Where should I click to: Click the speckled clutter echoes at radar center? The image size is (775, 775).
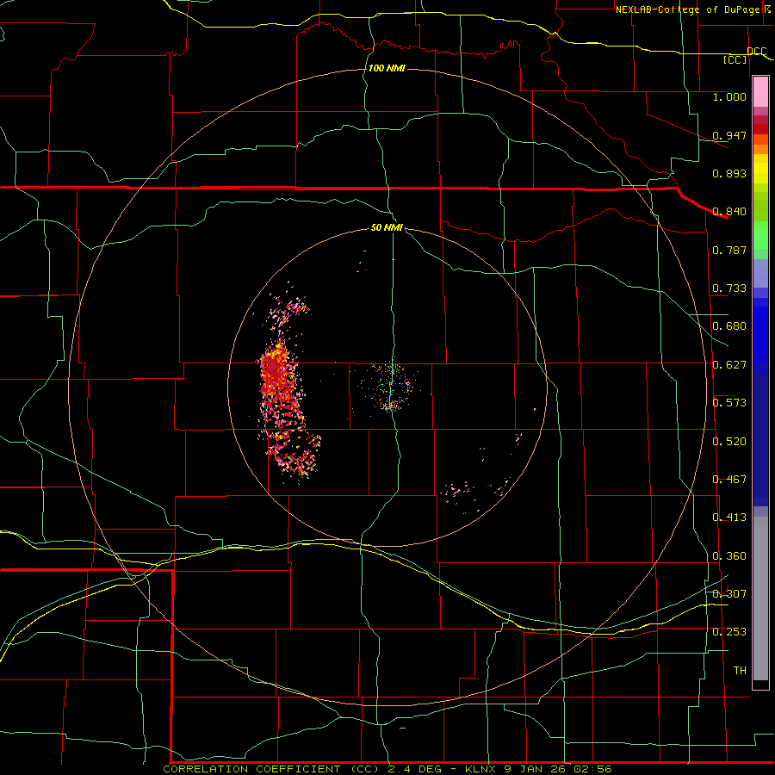pos(390,387)
